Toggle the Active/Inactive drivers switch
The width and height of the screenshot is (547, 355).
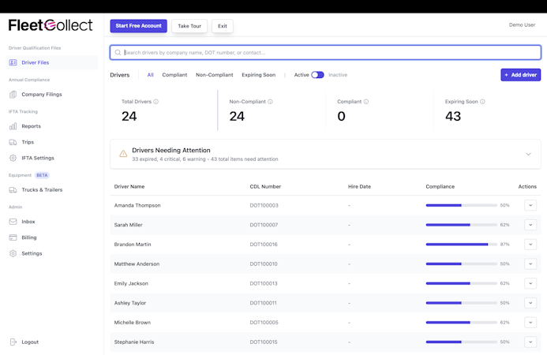pos(317,75)
